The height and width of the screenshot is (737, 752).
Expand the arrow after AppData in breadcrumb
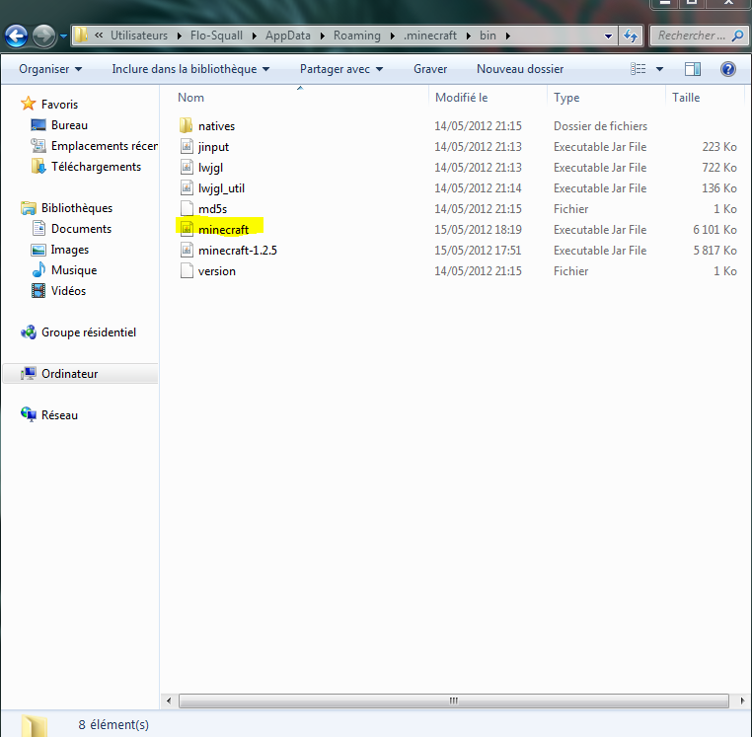pos(323,36)
